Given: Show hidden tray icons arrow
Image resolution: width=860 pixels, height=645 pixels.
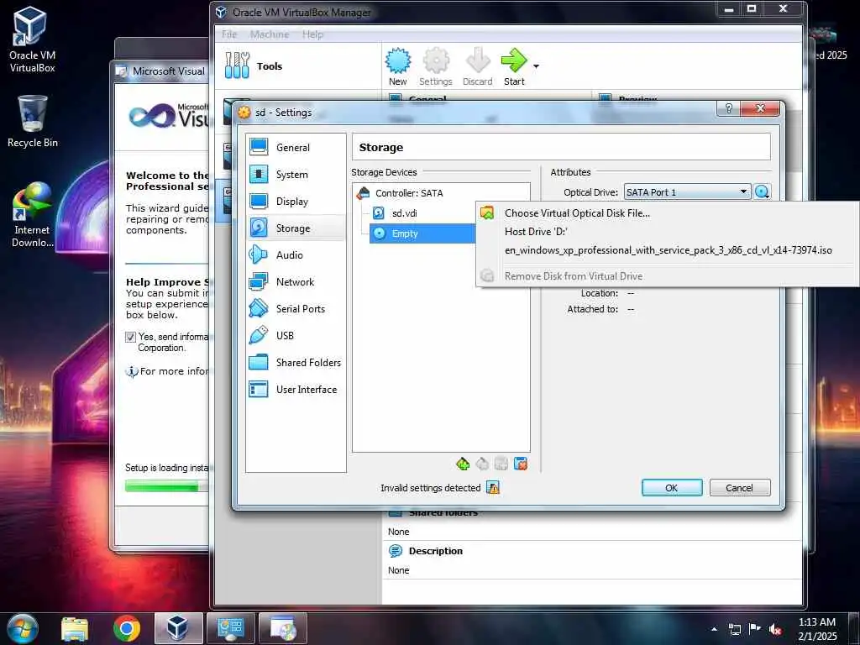Looking at the screenshot, I should [714, 629].
